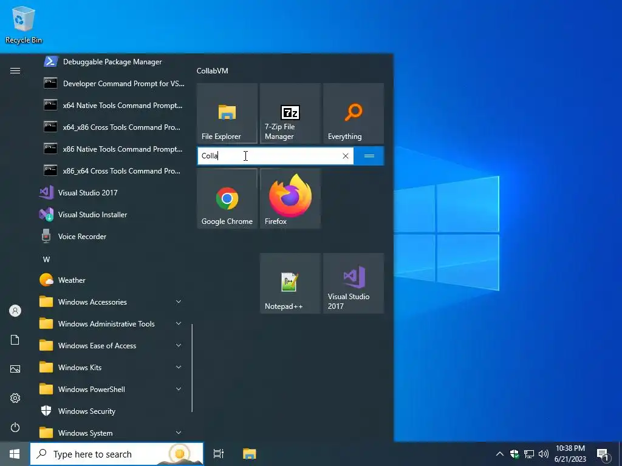Open x86 Native Tools Command Prompt

coord(113,149)
